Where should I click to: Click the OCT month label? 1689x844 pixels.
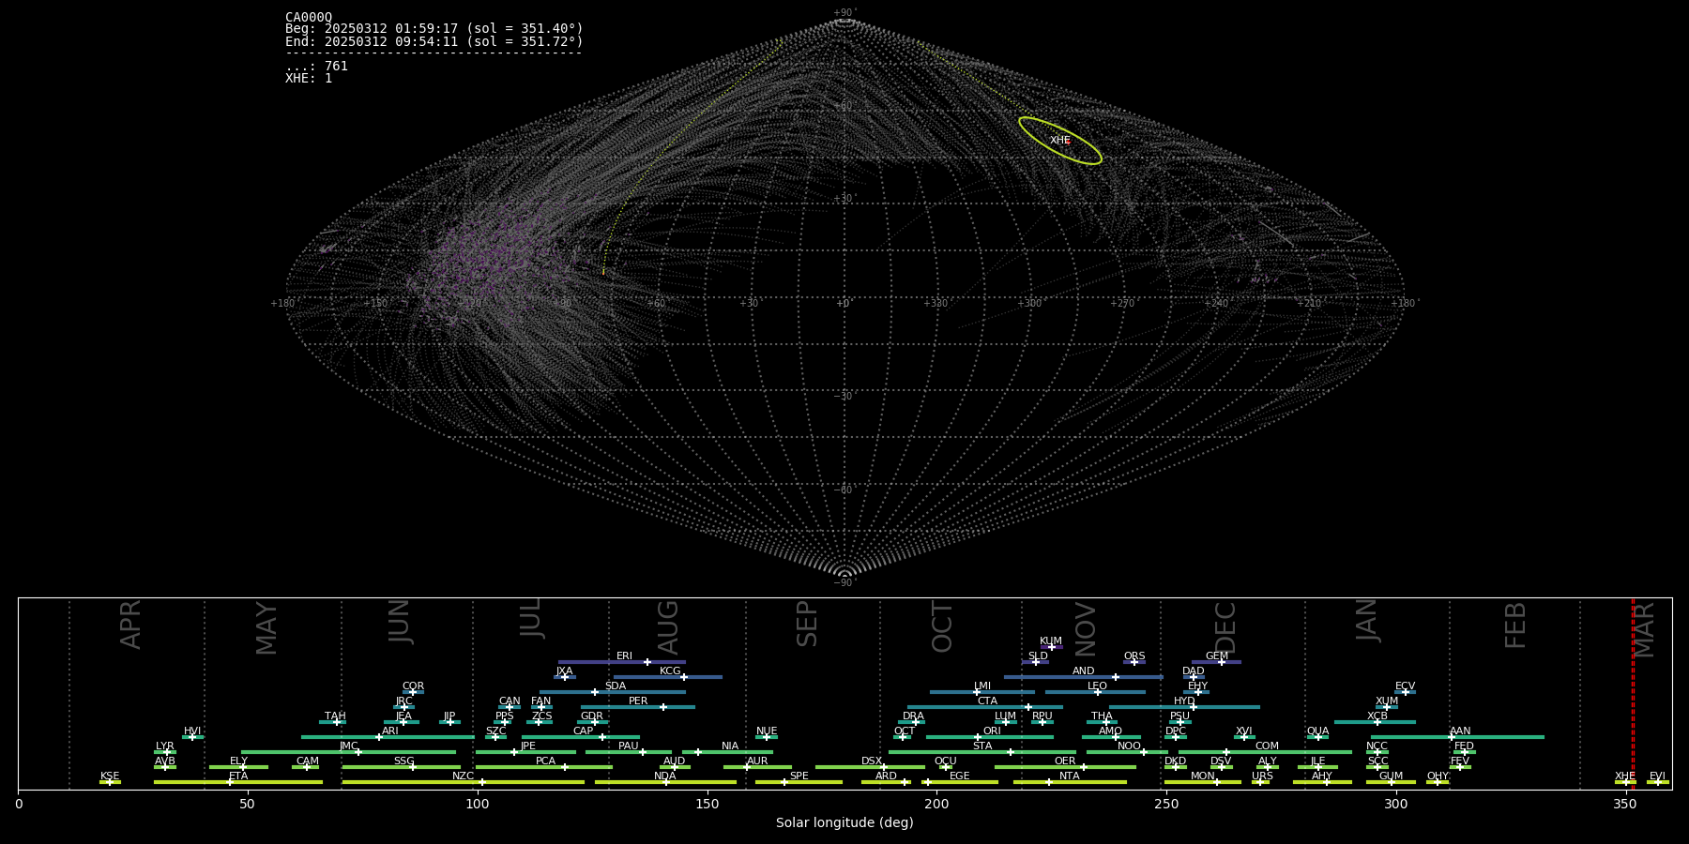tap(942, 627)
